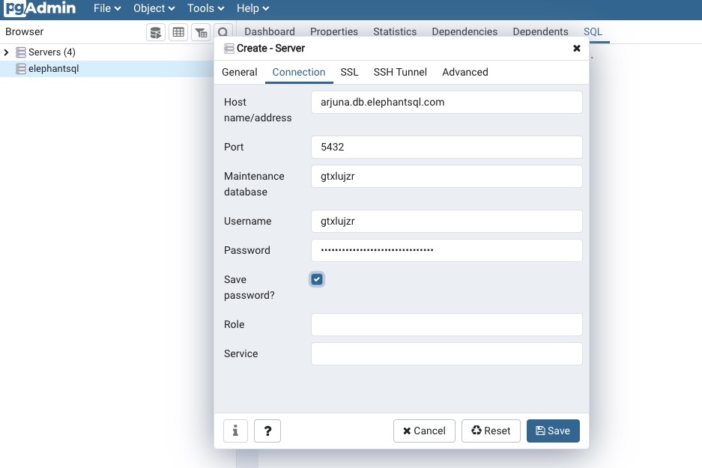Image resolution: width=702 pixels, height=468 pixels.
Task: Click into the Role input field
Action: coord(447,324)
